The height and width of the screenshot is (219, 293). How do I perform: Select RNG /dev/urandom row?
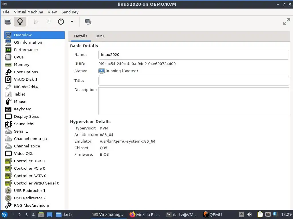tap(34, 206)
